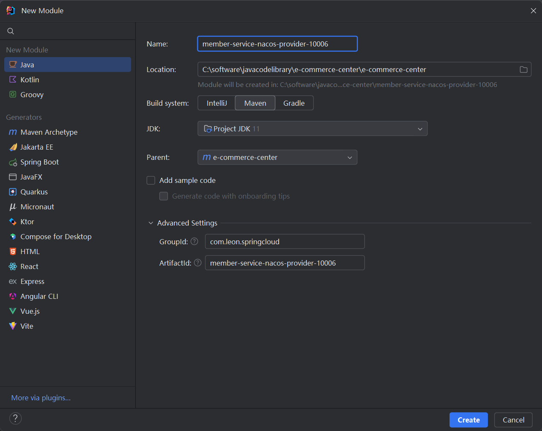The image size is (542, 431).
Task: Click the folder browse icon in Location field
Action: [523, 69]
